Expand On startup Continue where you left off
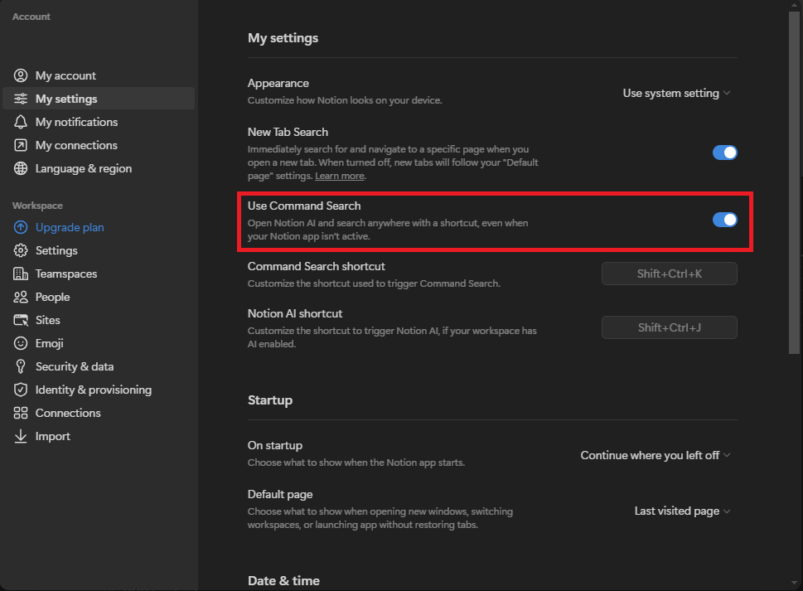This screenshot has height=591, width=803. pos(655,455)
